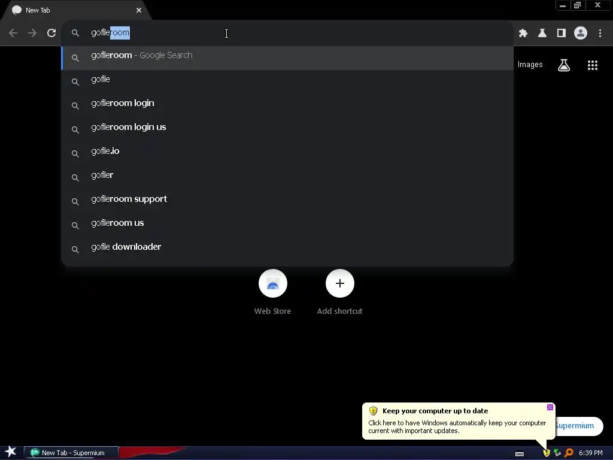Open the Google apps grid
The image size is (613, 460).
pyautogui.click(x=592, y=65)
